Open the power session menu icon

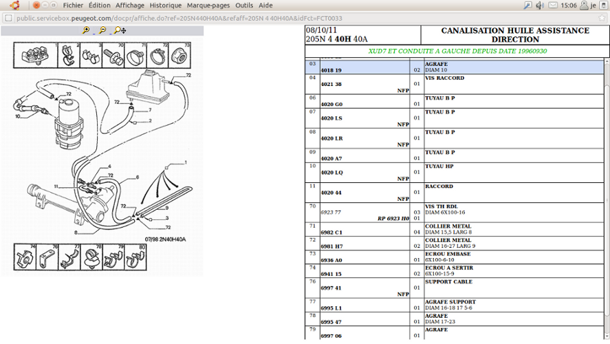[x=601, y=5]
